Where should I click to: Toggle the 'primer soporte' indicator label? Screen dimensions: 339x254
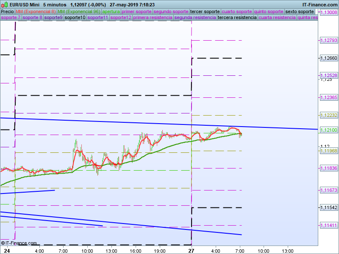point(136,11)
